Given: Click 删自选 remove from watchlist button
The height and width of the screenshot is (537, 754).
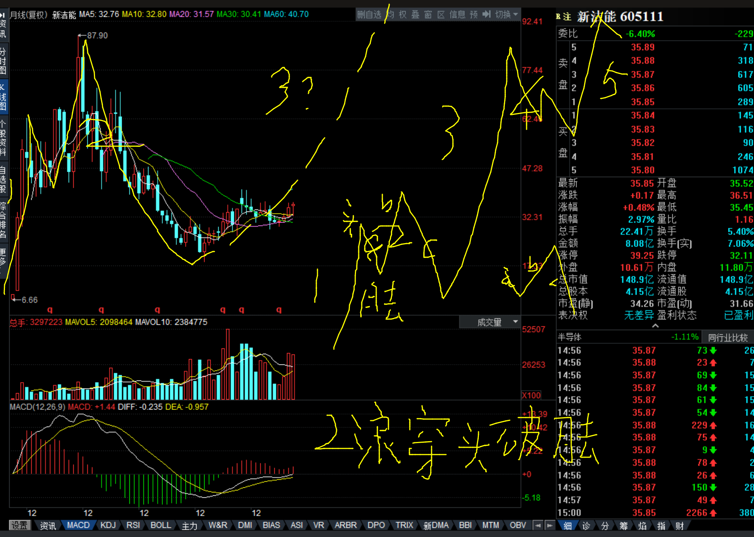Looking at the screenshot, I should tap(369, 15).
